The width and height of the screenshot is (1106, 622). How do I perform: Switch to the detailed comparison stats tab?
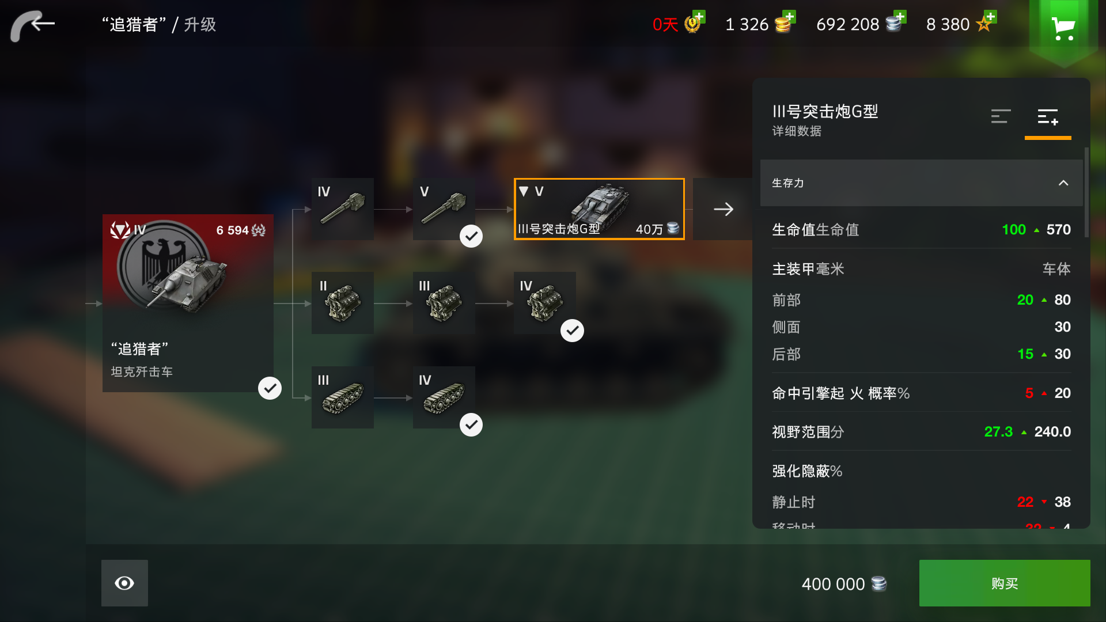click(x=1048, y=117)
